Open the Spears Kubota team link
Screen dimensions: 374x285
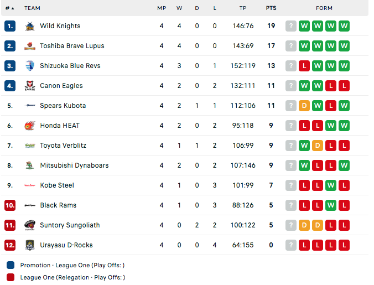pyautogui.click(x=63, y=106)
